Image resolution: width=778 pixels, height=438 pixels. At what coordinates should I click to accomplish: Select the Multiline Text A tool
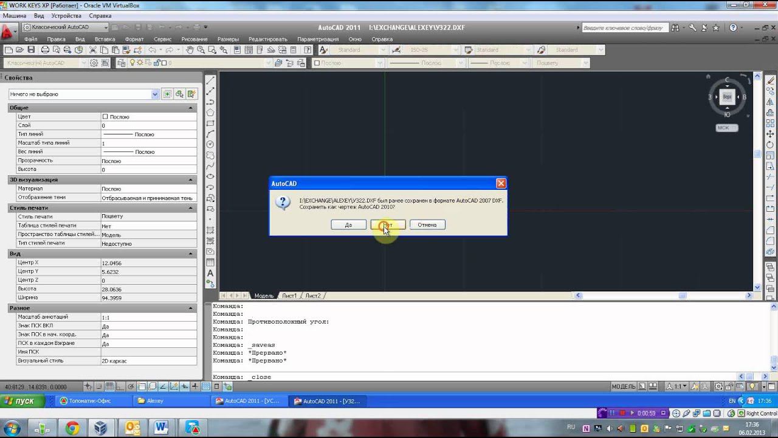[210, 273]
